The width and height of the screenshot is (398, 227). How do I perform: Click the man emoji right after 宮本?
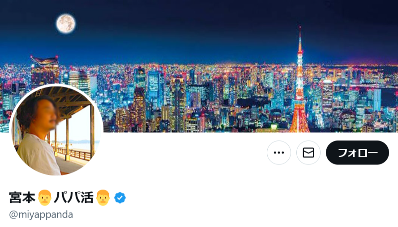pos(45,198)
